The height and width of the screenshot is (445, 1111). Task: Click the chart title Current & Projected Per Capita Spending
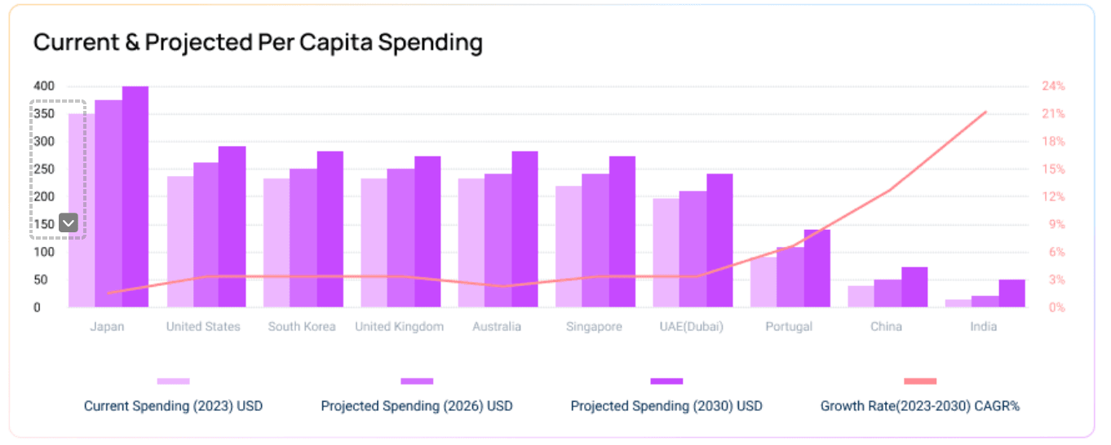pyautogui.click(x=258, y=42)
